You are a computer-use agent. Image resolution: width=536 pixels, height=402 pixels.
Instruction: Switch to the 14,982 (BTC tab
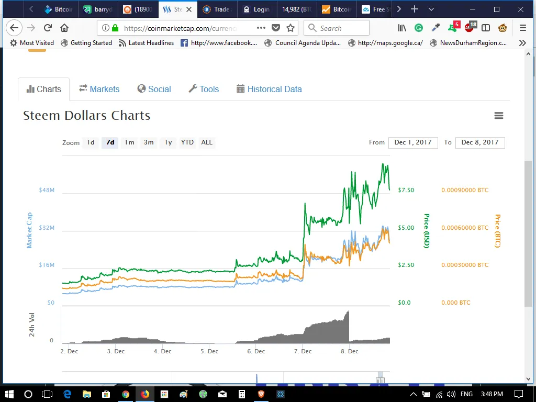coord(297,9)
